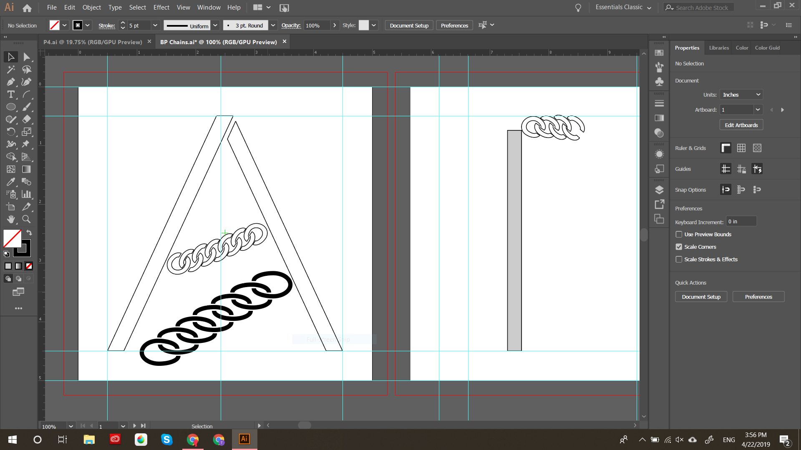Viewport: 801px width, 450px height.
Task: Click Document Setup in Quick Actions
Action: pos(701,297)
